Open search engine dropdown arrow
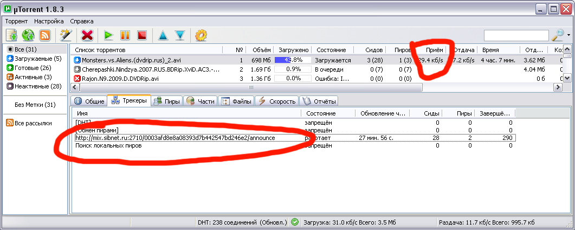The height and width of the screenshot is (230, 575). 568,35
